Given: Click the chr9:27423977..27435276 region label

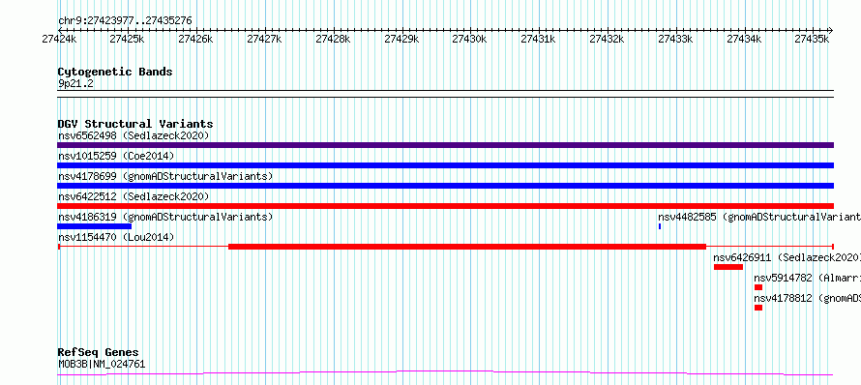Looking at the screenshot, I should coord(125,21).
